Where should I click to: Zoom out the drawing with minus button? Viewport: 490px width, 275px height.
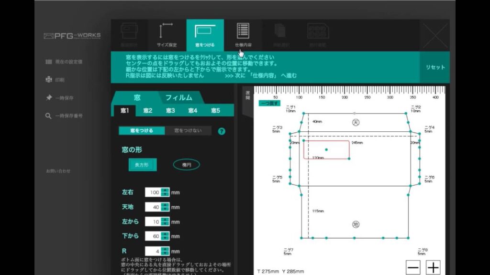(x=413, y=267)
